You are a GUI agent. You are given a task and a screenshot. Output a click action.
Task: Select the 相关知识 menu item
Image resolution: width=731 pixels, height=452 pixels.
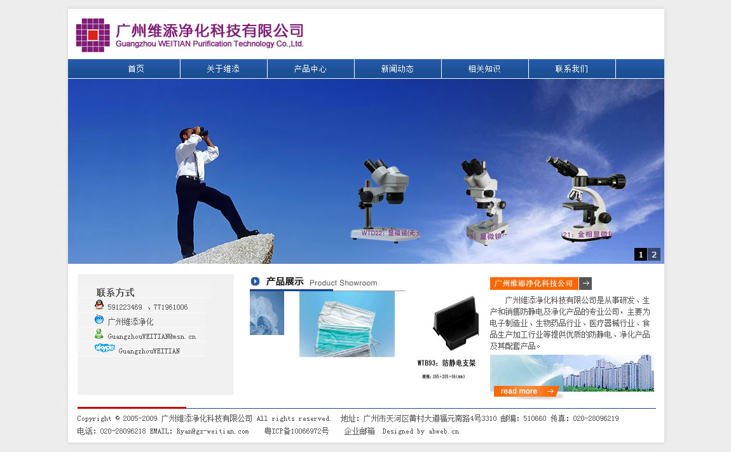pos(485,69)
